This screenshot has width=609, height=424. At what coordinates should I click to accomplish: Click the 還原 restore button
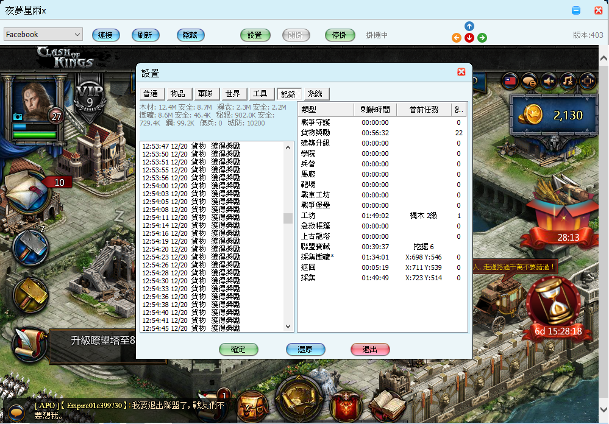click(305, 350)
